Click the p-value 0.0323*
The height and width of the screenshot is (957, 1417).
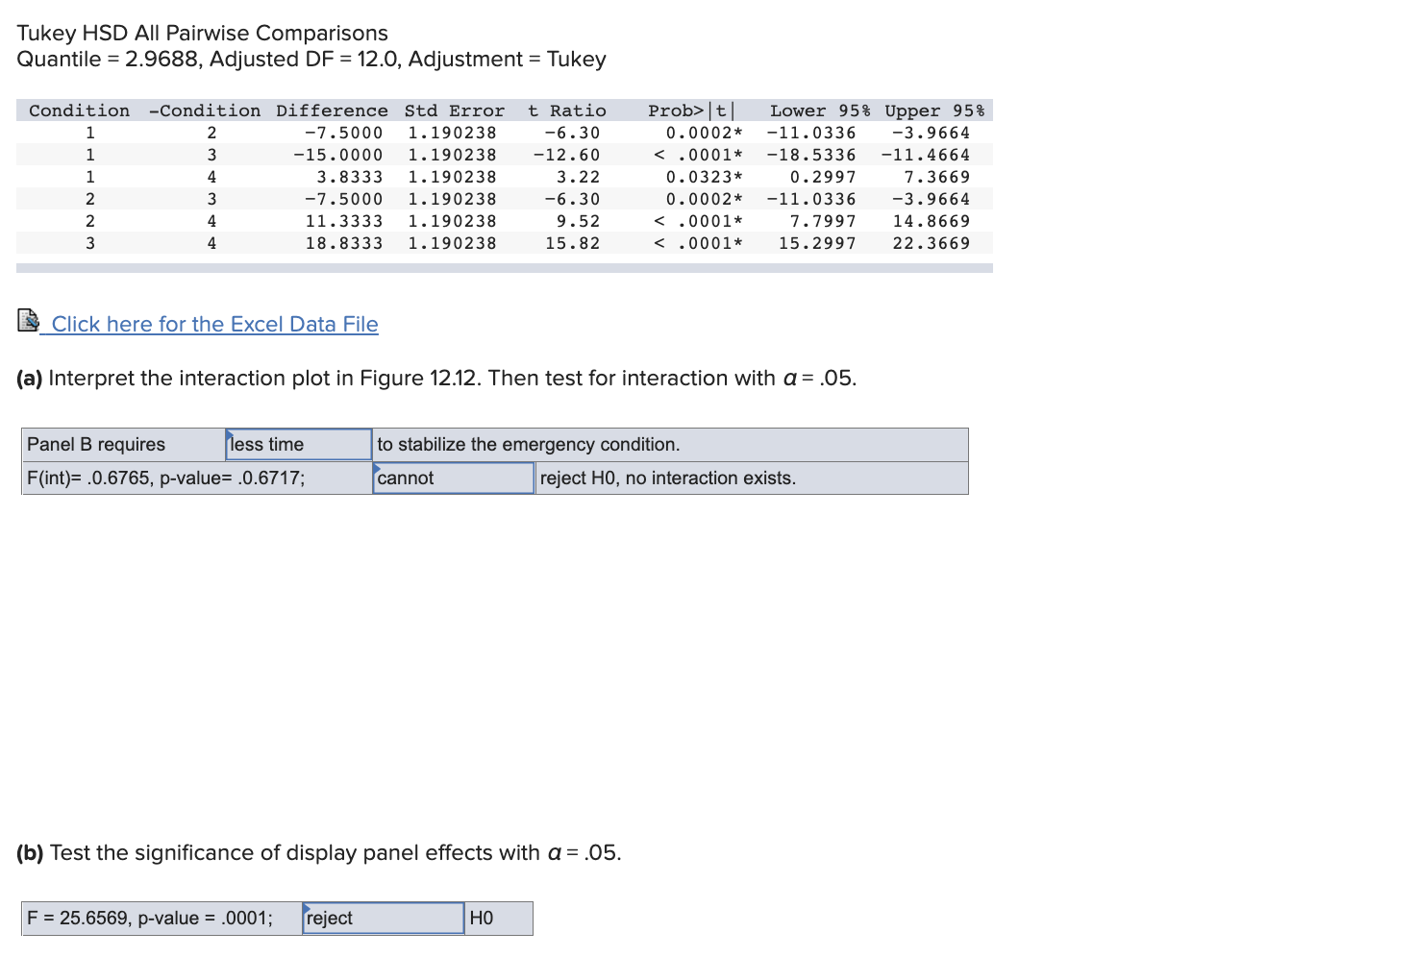pyautogui.click(x=705, y=177)
